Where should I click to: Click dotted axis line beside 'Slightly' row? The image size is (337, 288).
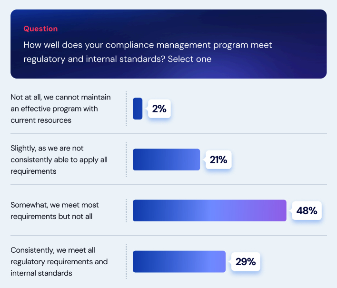[126, 159]
